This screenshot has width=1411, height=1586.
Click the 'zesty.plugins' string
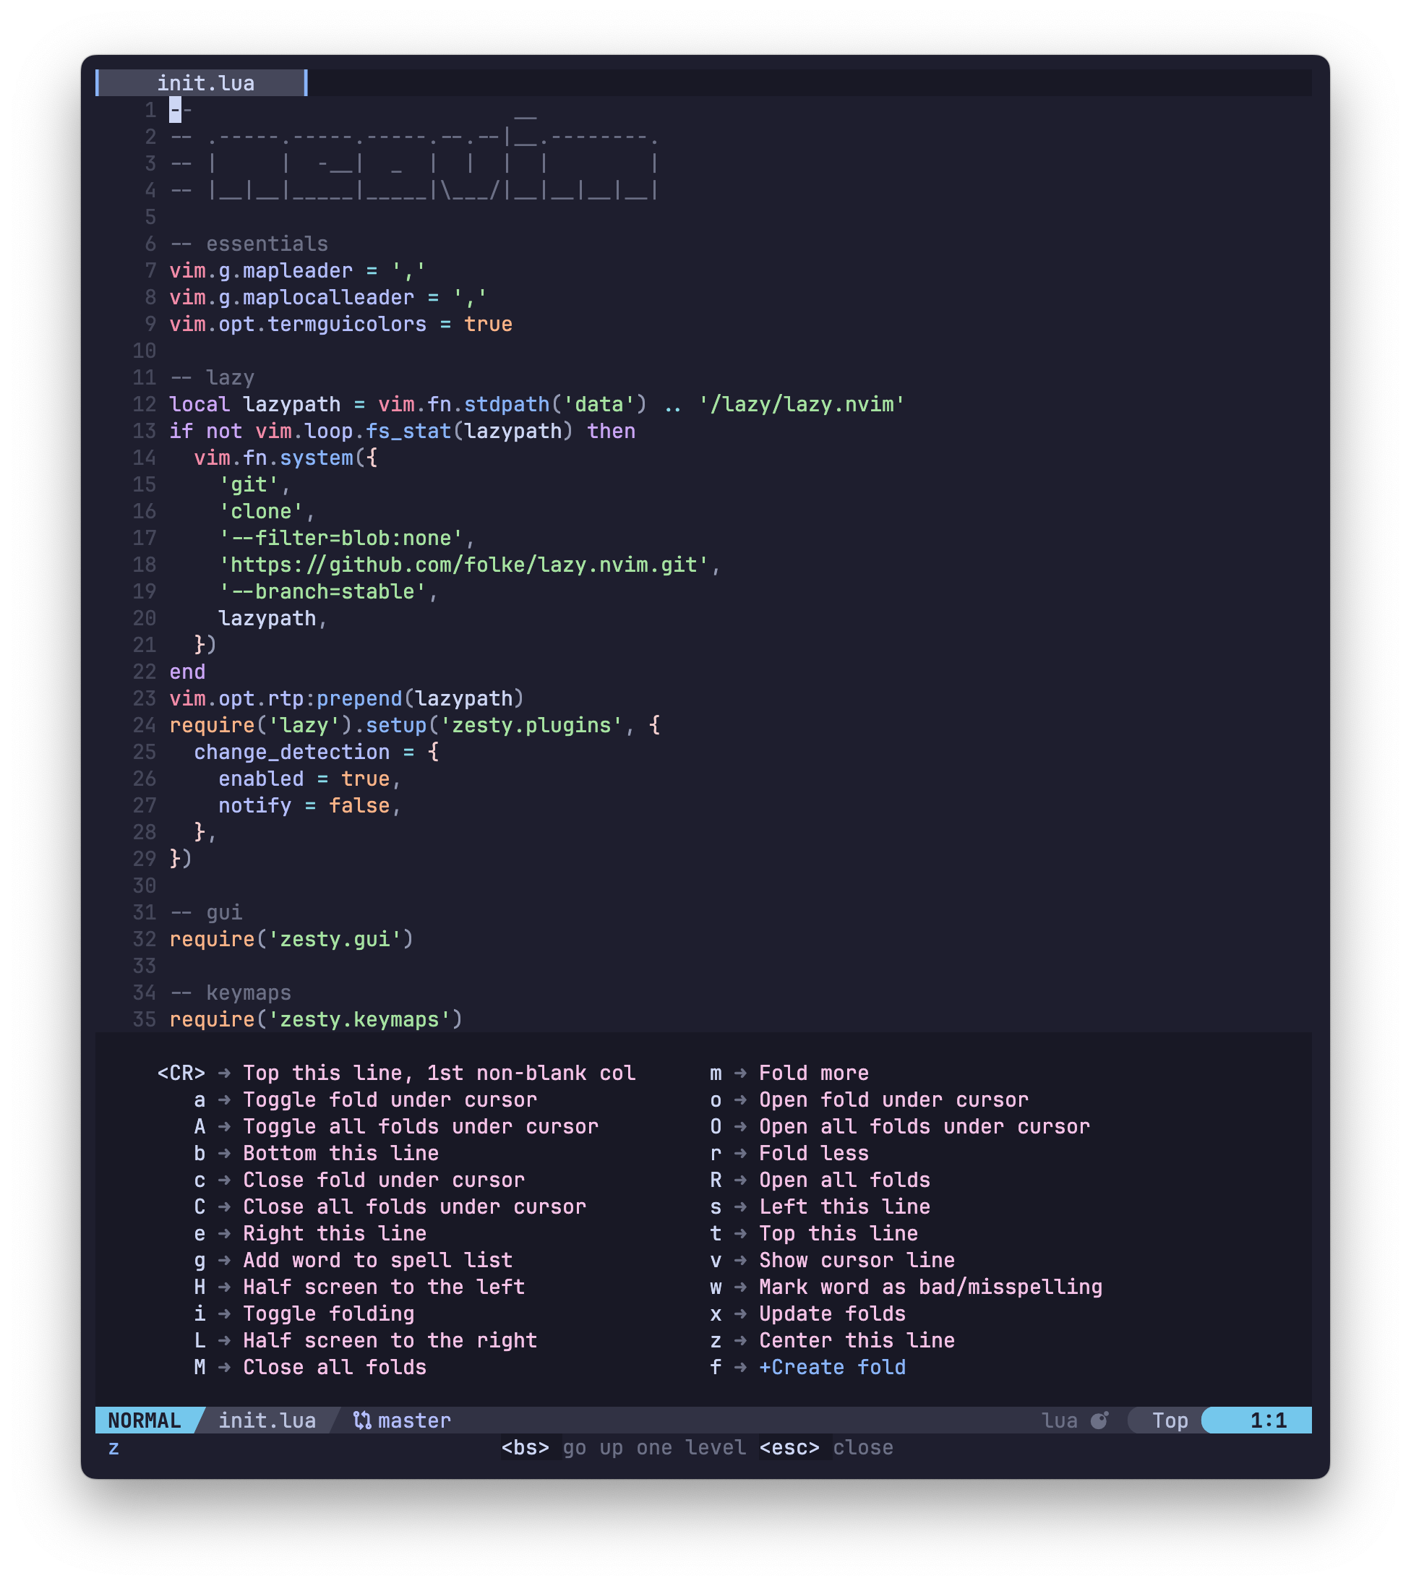pos(531,725)
